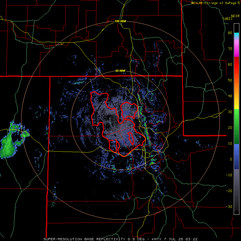241x241 pixels.
Task: Pick the red segment of the color bar
Action: 236,65
